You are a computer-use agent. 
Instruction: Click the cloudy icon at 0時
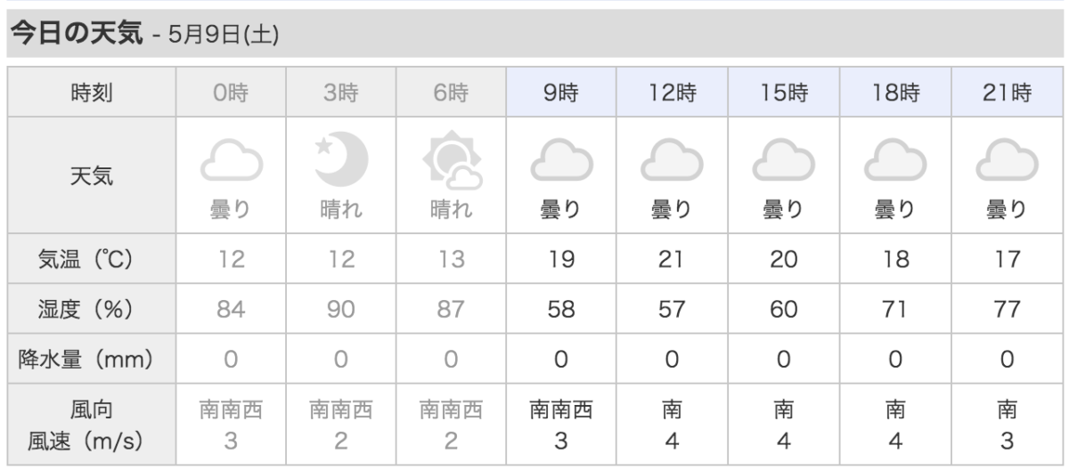pyautogui.click(x=231, y=161)
